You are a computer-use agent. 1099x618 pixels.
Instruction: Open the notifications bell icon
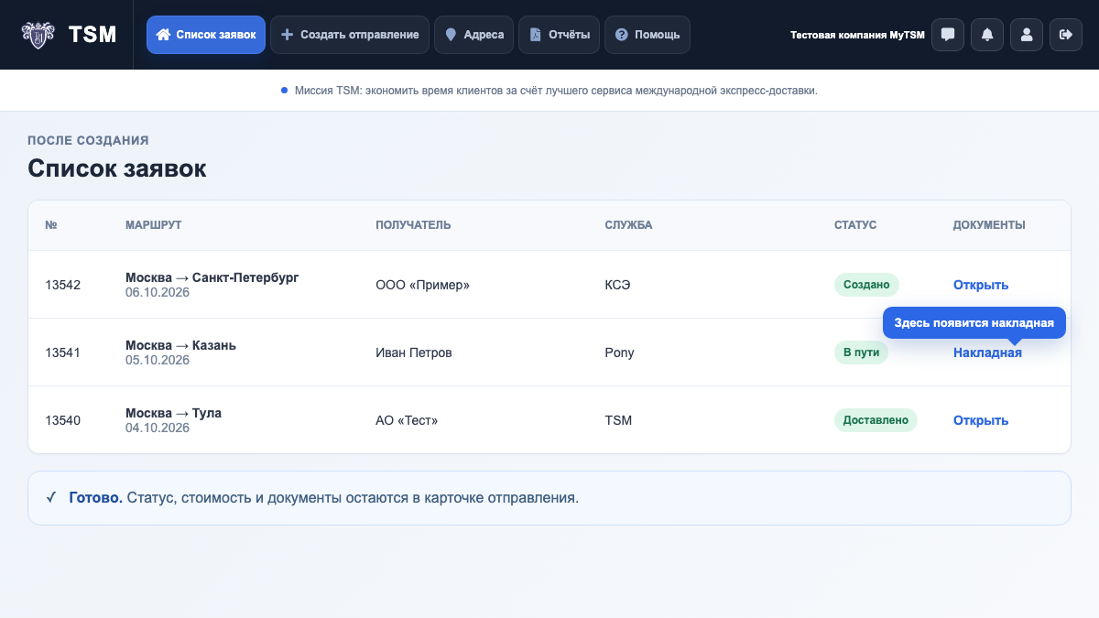(x=986, y=35)
